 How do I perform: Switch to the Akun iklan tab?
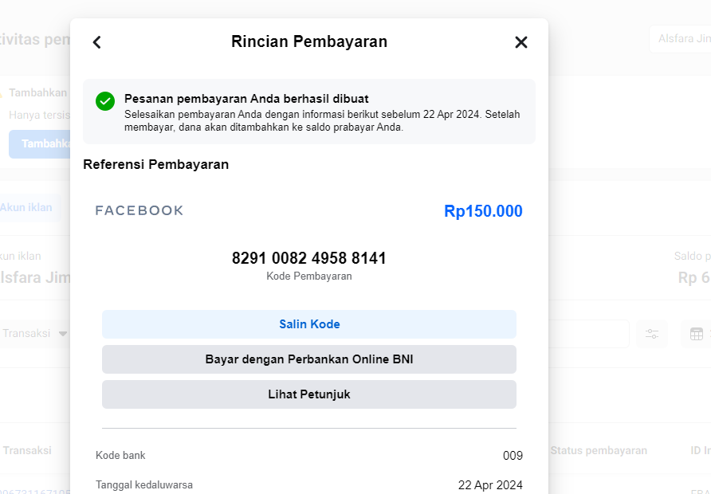coord(27,208)
